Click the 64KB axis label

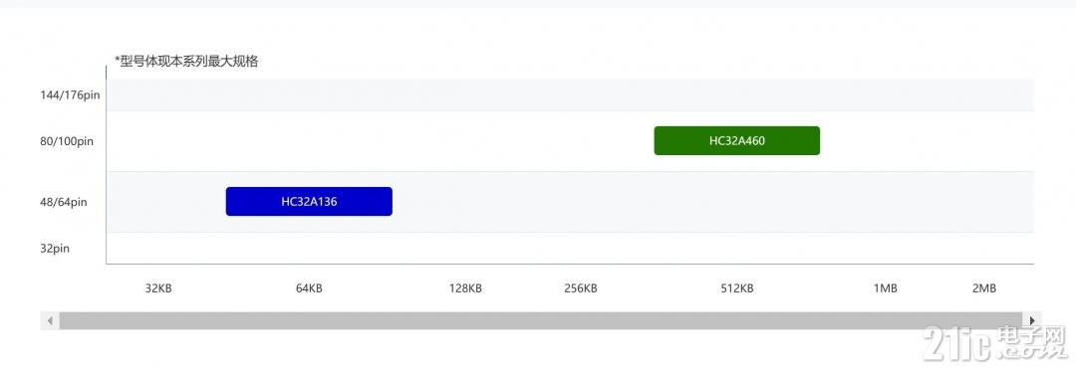pyautogui.click(x=309, y=288)
